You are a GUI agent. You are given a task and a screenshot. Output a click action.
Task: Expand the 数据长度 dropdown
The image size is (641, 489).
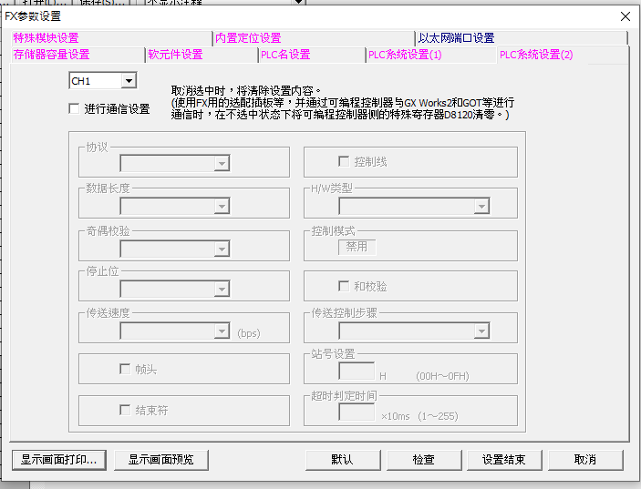pyautogui.click(x=220, y=206)
